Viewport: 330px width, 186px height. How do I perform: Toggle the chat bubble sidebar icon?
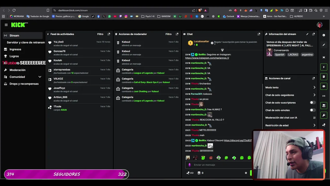[324, 86]
